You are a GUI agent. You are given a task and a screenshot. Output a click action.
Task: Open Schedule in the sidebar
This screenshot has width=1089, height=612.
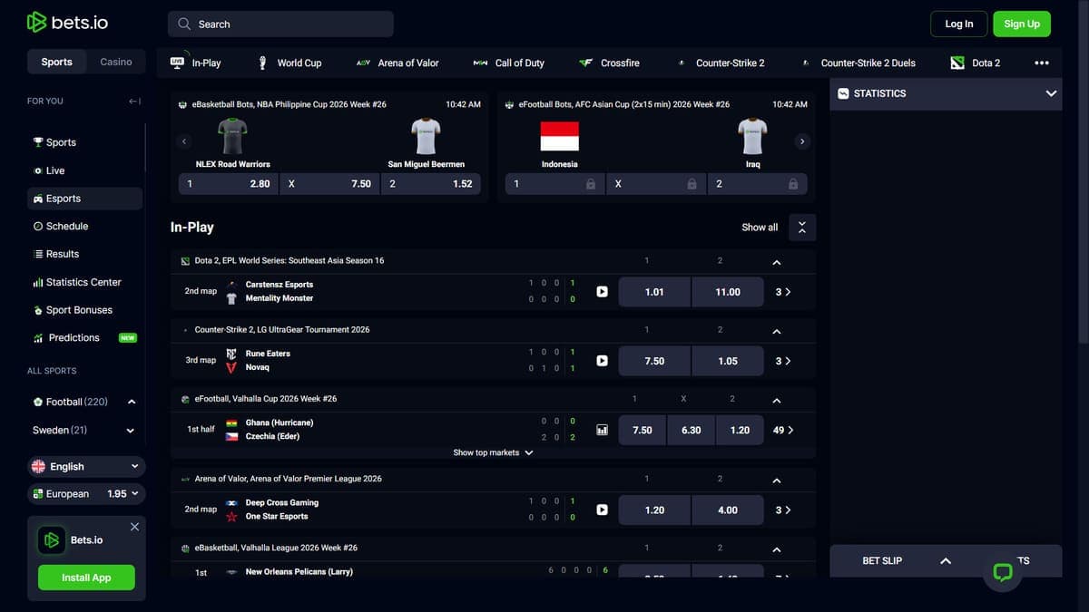tap(84, 227)
